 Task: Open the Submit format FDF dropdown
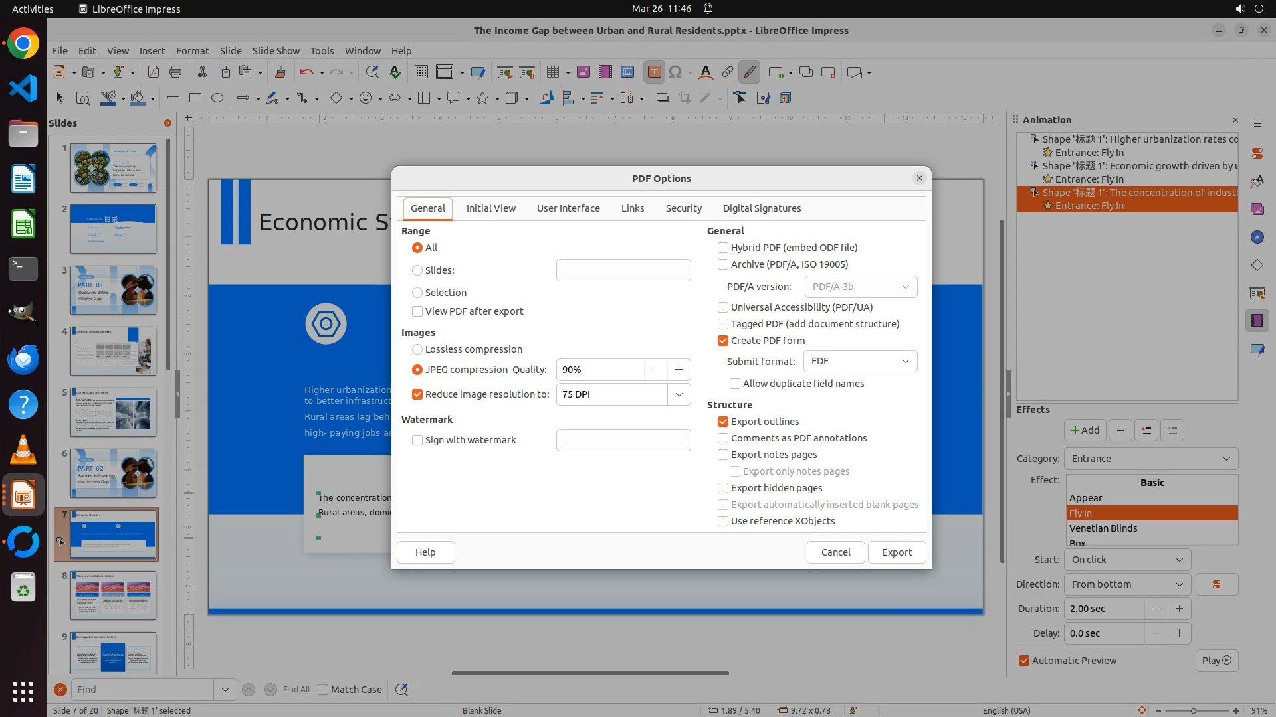pos(860,361)
